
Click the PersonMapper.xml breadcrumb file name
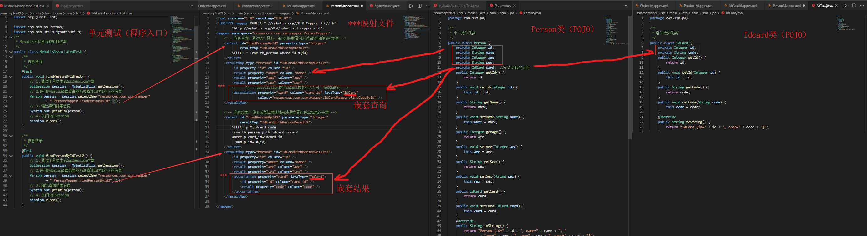[314, 13]
